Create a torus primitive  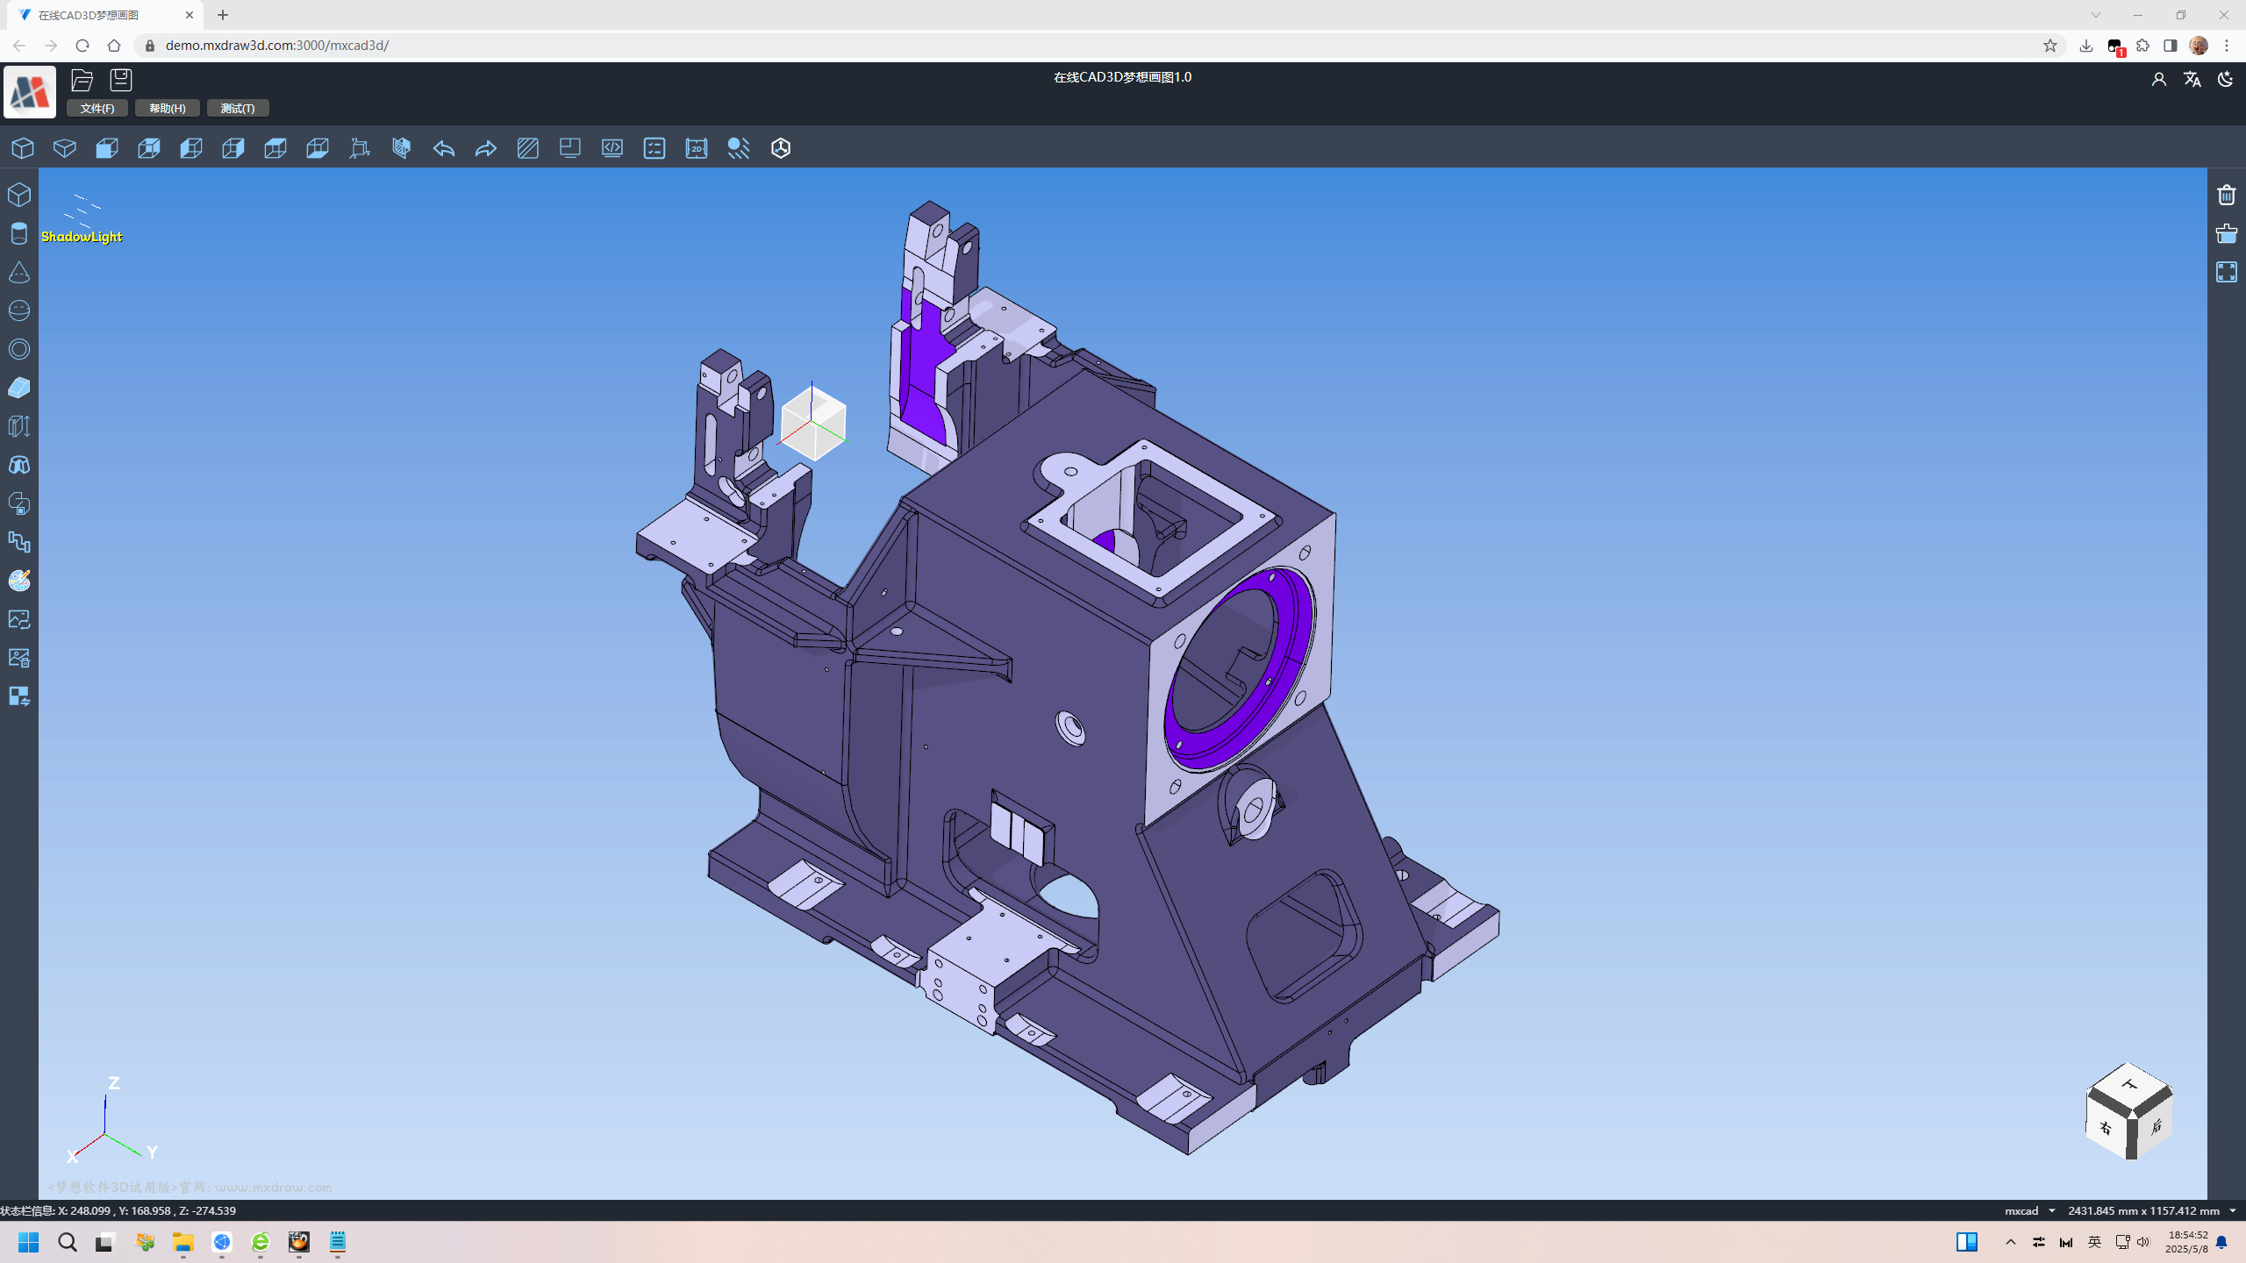point(19,349)
